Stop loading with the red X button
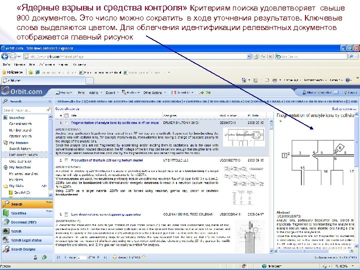 [270, 56]
